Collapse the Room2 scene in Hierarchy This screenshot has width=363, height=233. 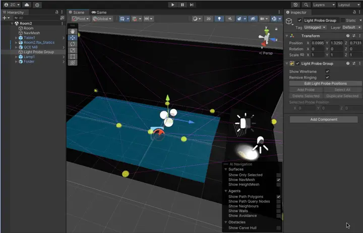(x=12, y=23)
